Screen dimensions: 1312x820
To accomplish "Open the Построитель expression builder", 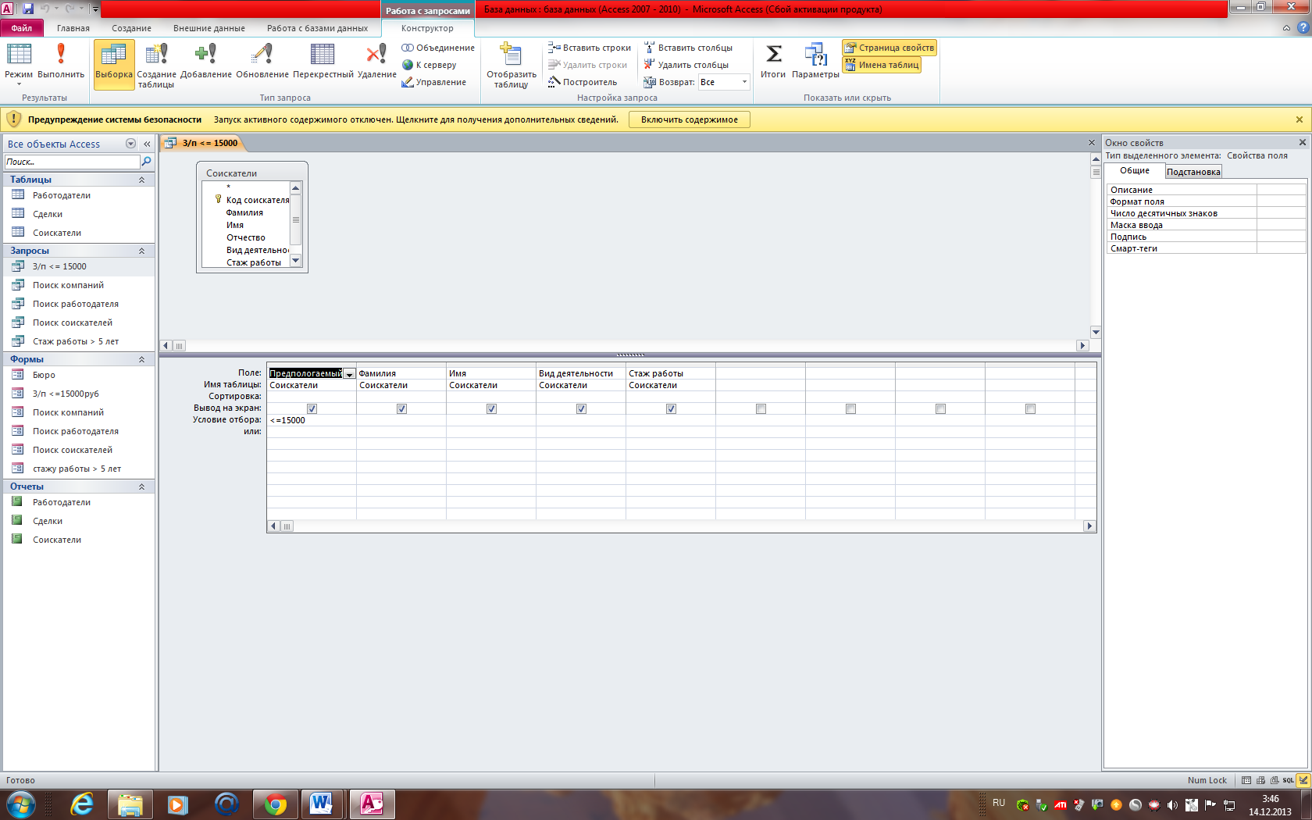I will (x=583, y=82).
